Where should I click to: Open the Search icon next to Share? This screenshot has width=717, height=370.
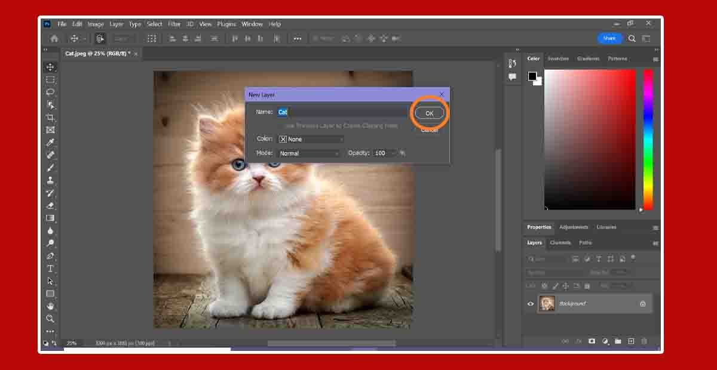point(632,38)
